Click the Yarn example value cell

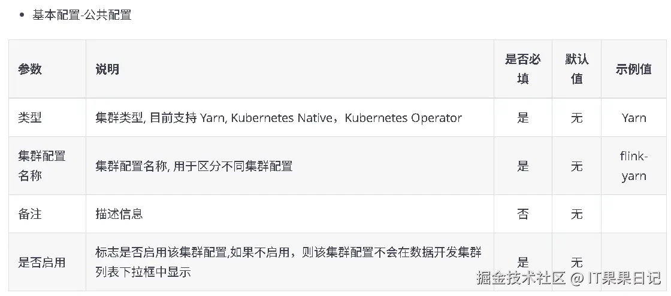click(633, 118)
